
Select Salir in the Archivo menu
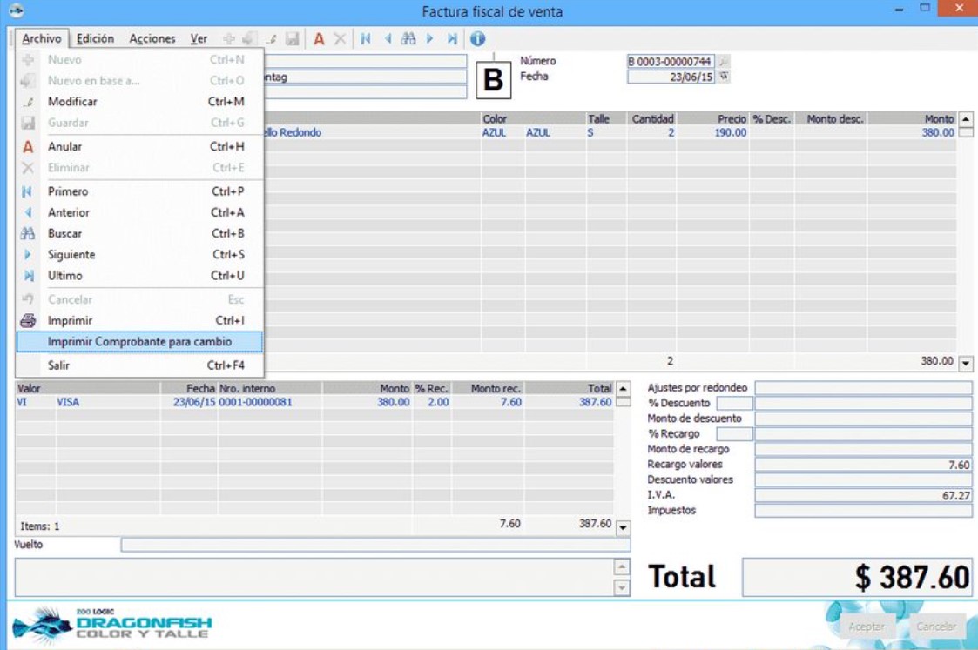58,365
